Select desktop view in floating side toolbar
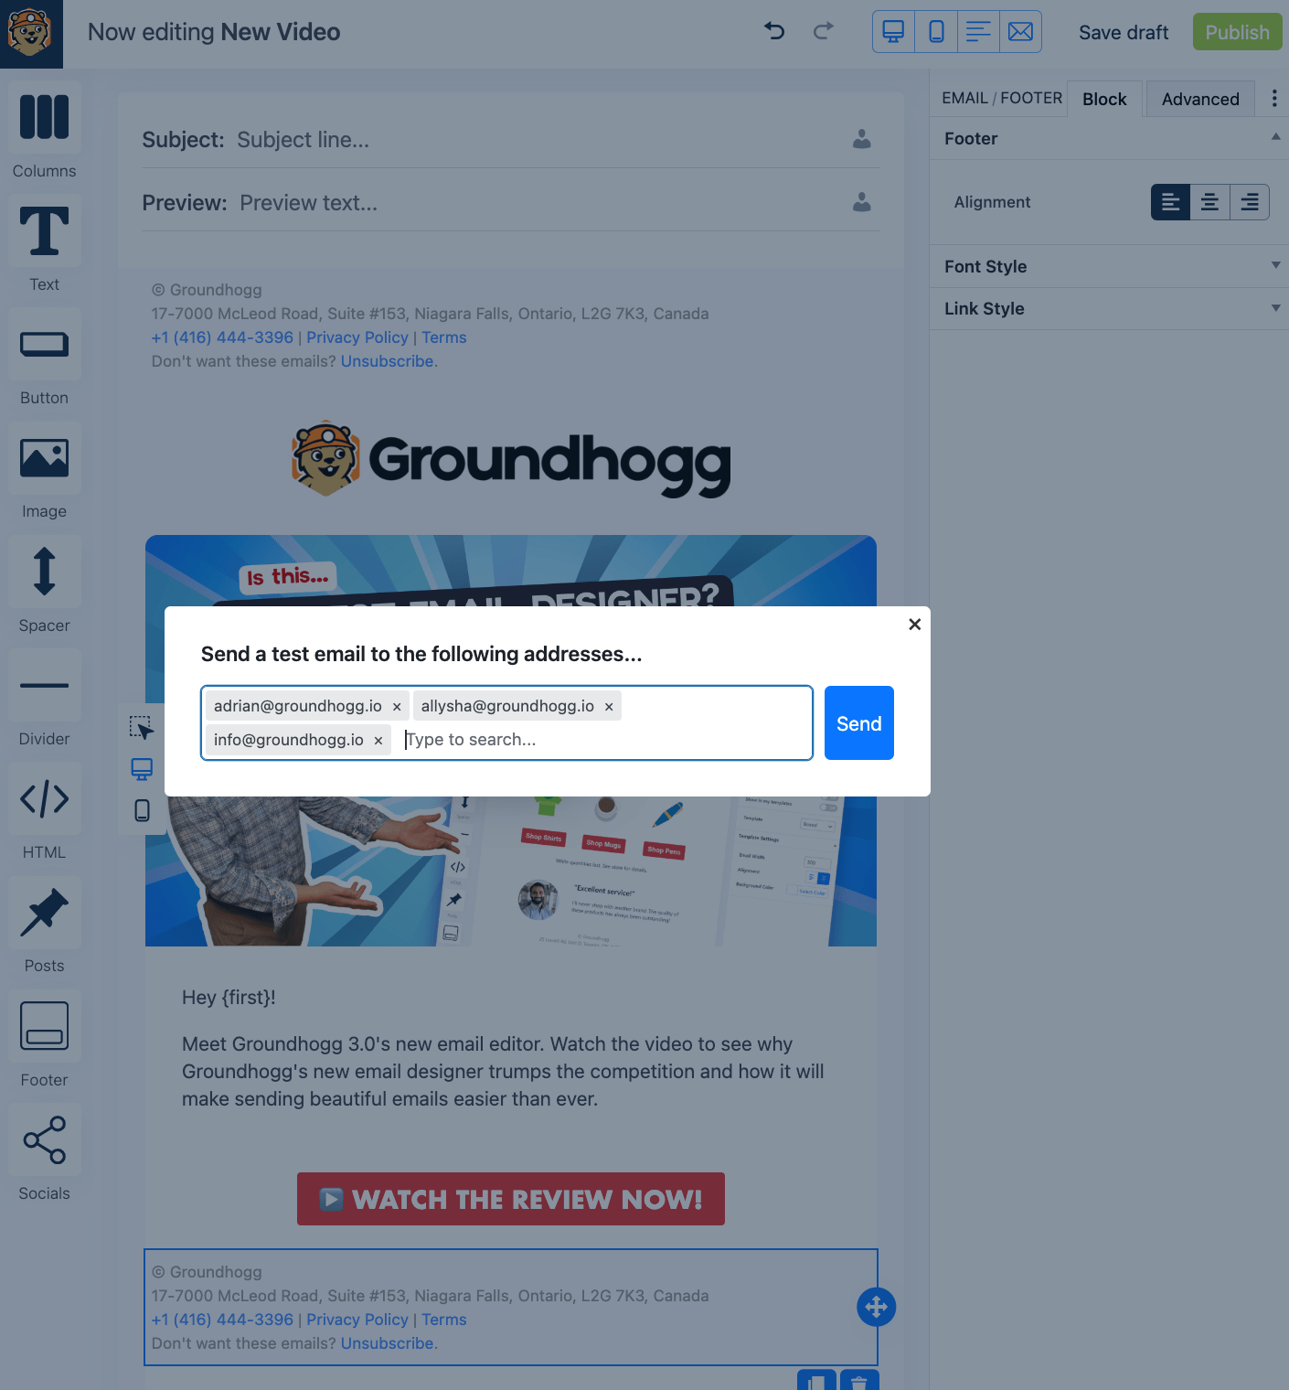 pyautogui.click(x=142, y=769)
